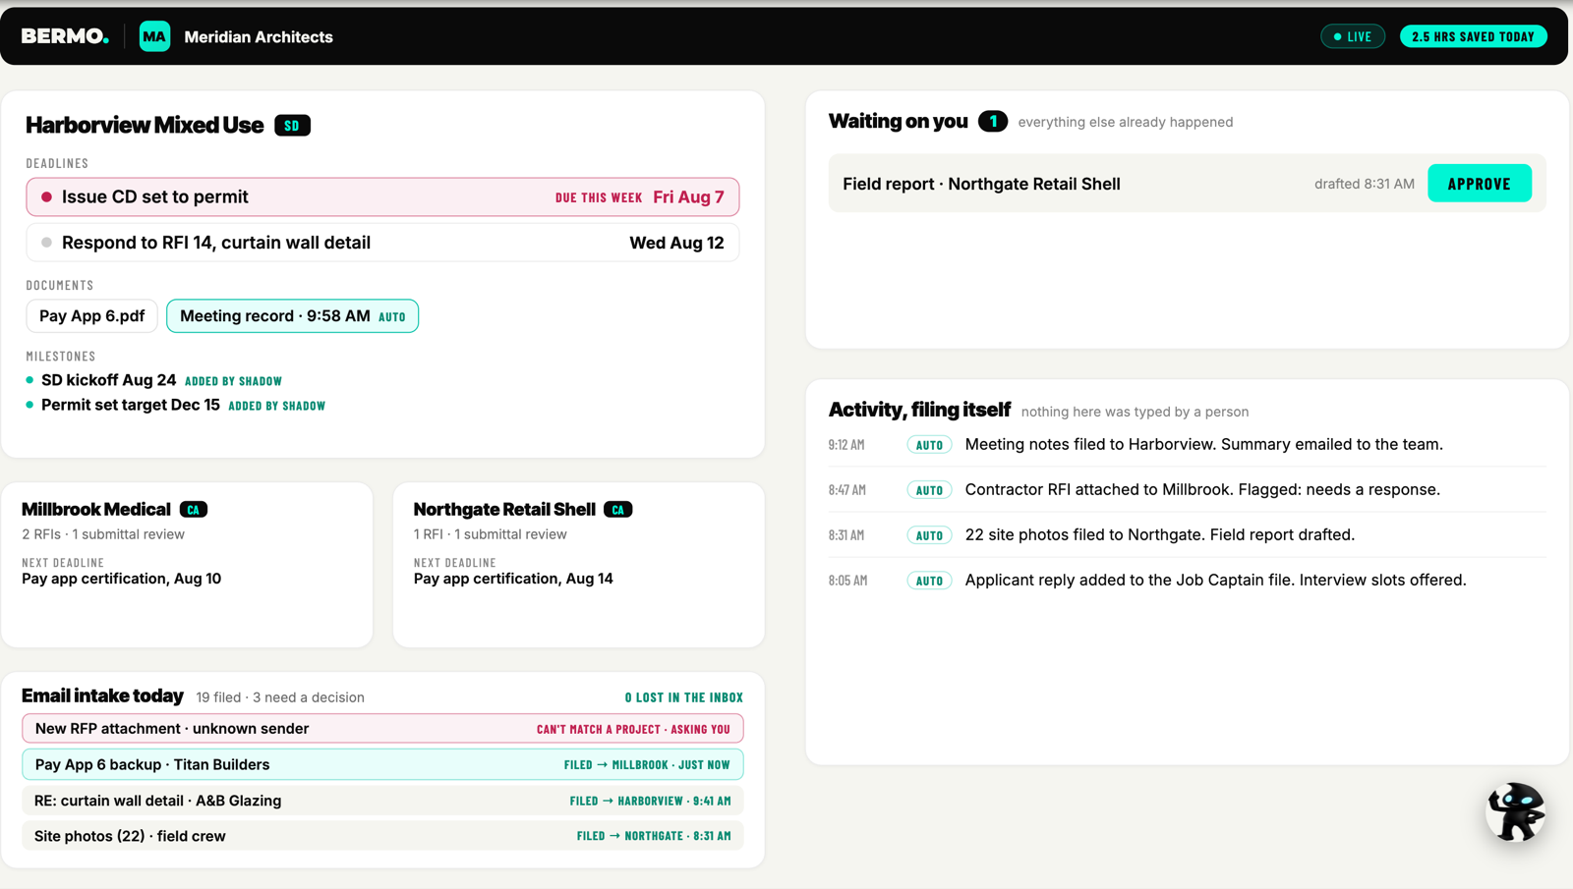1573x889 pixels.
Task: Open the 22 site photos filed entry
Action: (x=1187, y=535)
